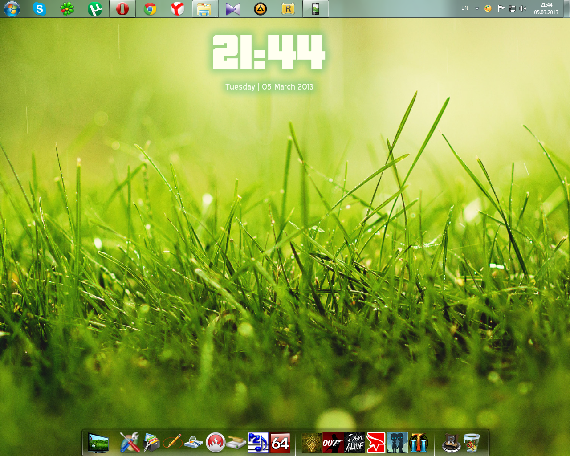Image resolution: width=570 pixels, height=456 pixels.
Task: Open the gold R taskbar icon
Action: click(288, 9)
